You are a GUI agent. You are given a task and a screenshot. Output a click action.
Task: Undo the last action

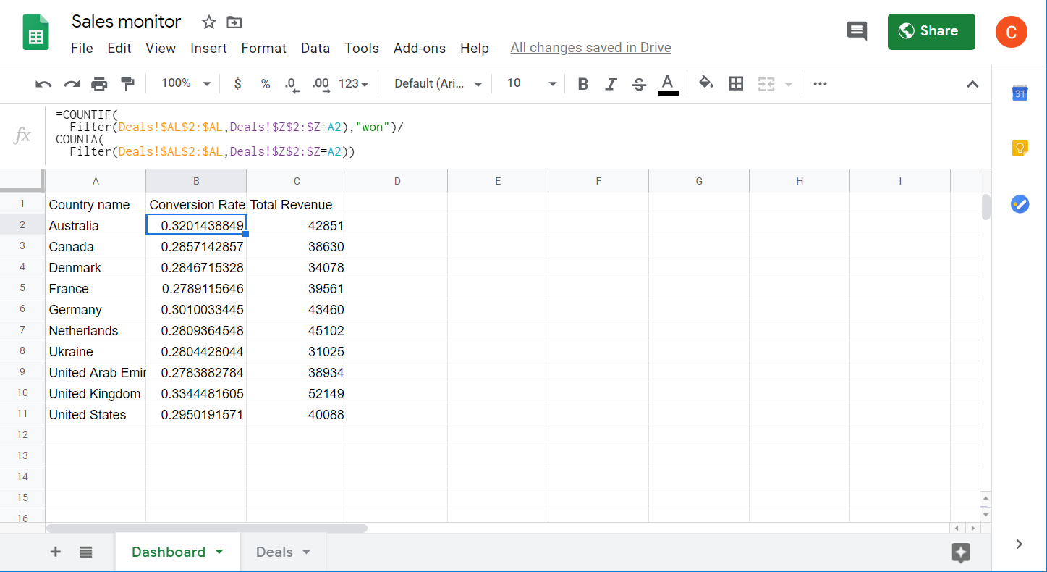(x=43, y=84)
